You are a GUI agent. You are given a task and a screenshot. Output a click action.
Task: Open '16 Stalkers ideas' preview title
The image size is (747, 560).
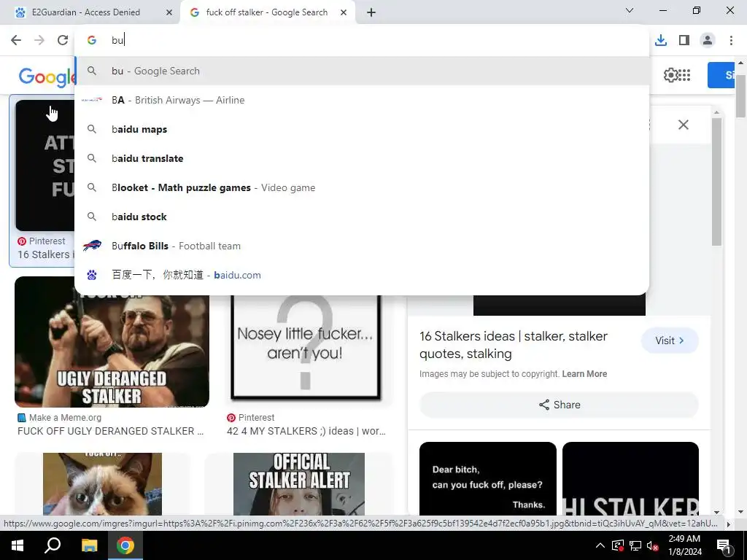pos(514,345)
